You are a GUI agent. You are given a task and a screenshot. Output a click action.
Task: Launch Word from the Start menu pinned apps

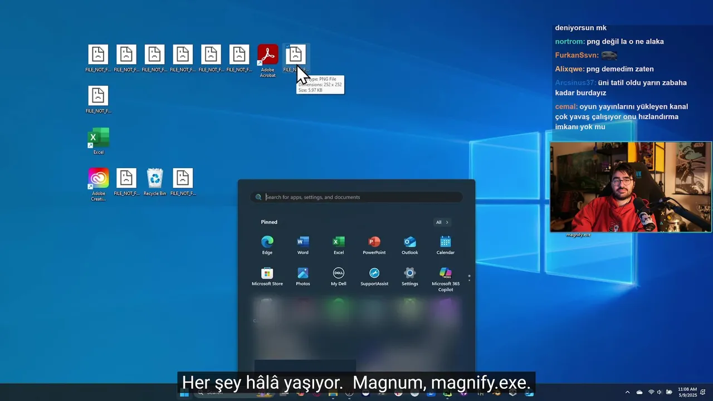pyautogui.click(x=303, y=245)
